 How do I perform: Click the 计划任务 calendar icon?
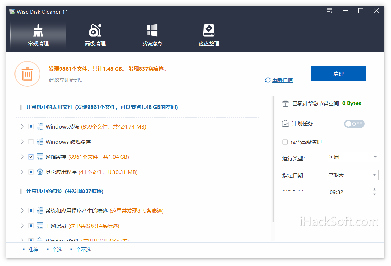285,124
